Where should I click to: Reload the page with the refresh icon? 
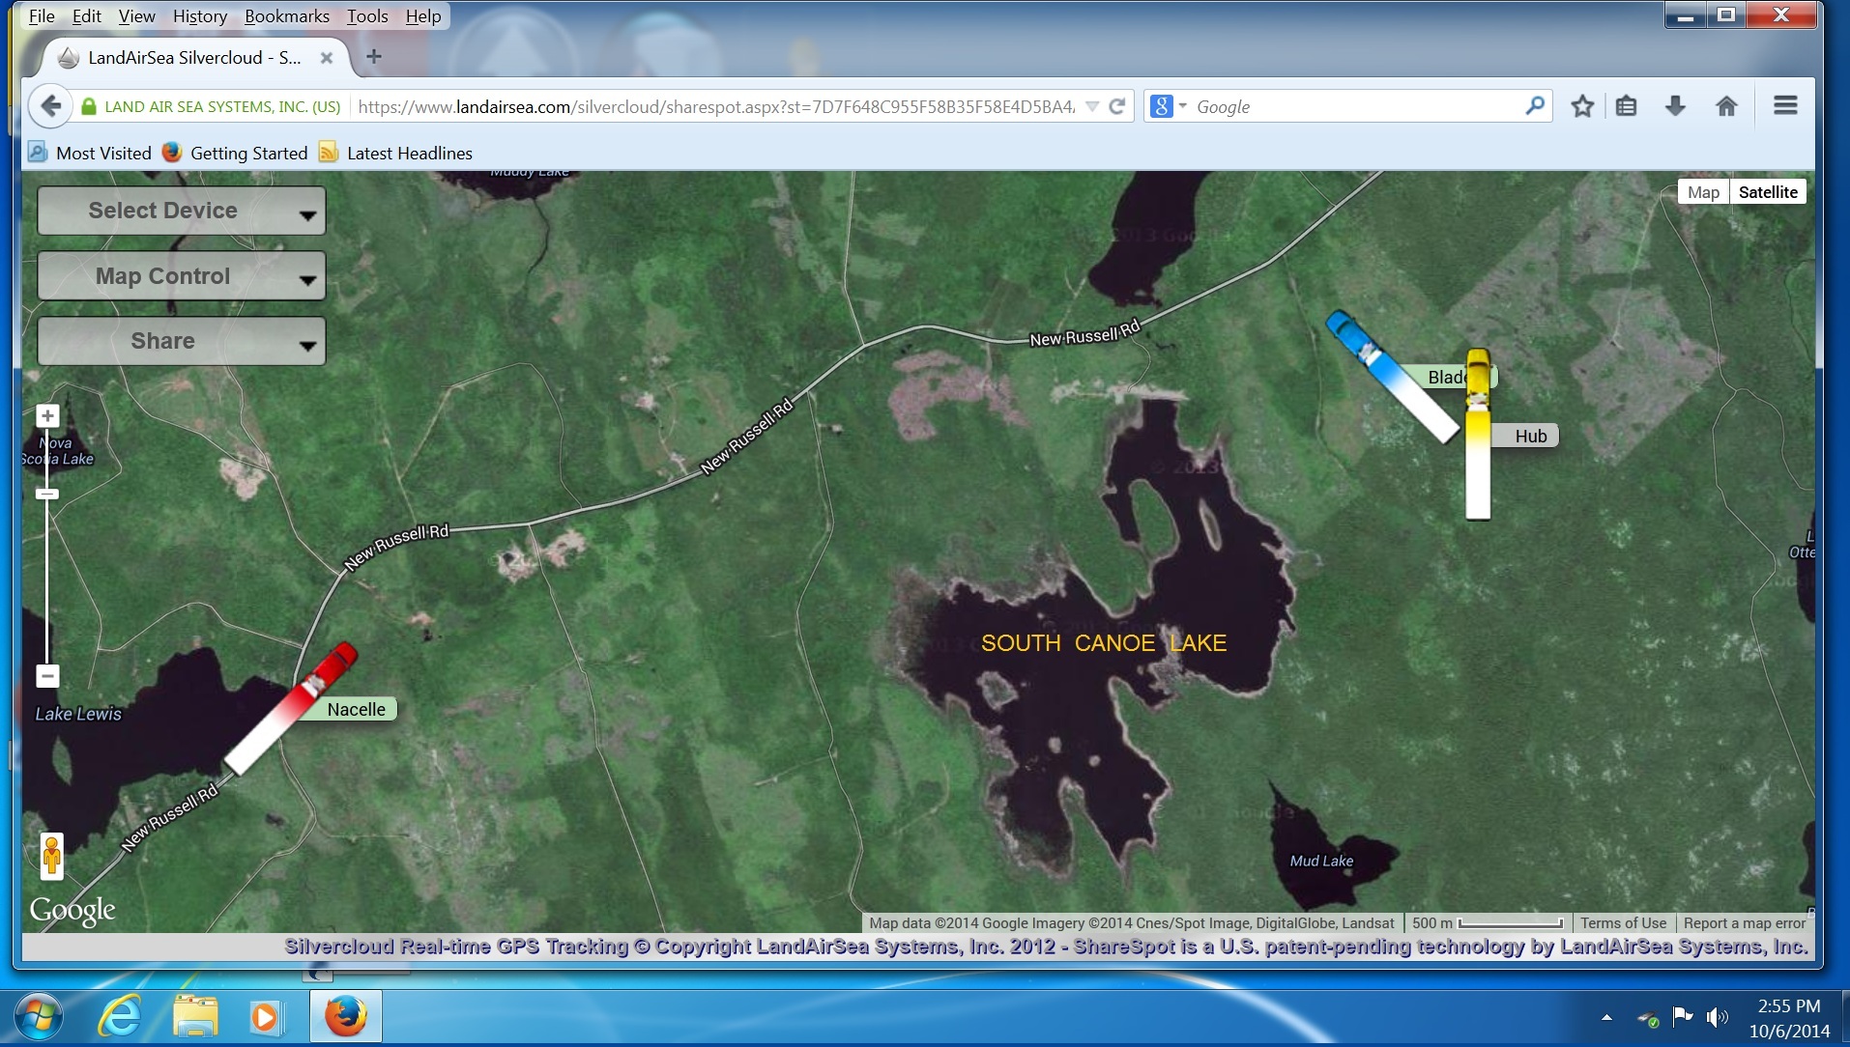[x=1117, y=106]
